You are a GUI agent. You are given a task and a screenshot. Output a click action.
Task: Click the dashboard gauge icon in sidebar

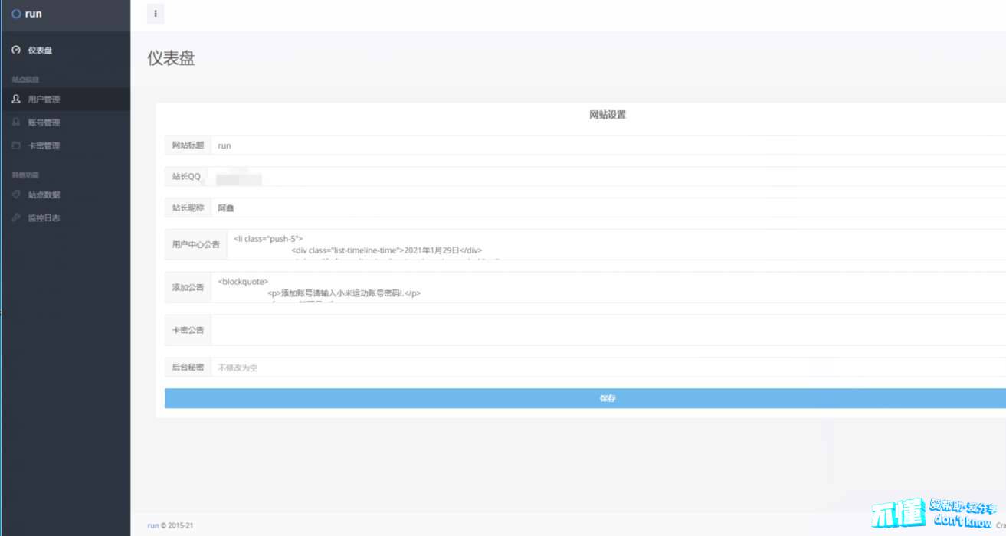point(16,51)
